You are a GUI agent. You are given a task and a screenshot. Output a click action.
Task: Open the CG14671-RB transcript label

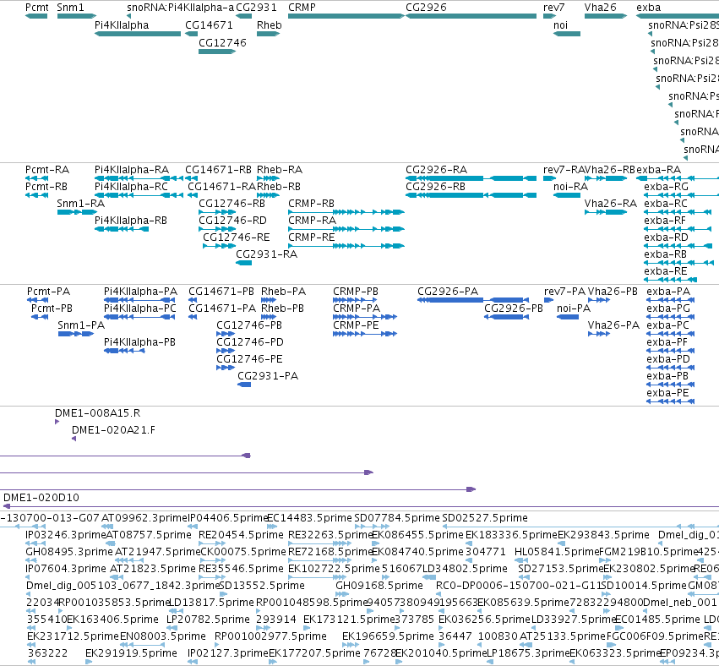coord(218,170)
